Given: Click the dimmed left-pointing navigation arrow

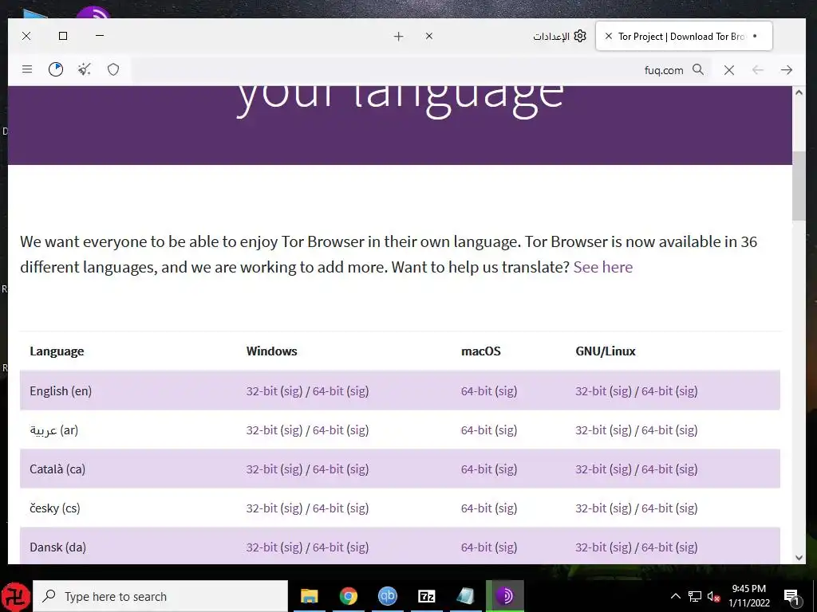Looking at the screenshot, I should click(x=758, y=70).
